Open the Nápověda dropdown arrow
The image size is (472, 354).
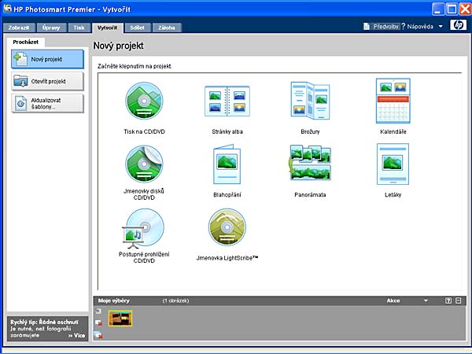[441, 27]
